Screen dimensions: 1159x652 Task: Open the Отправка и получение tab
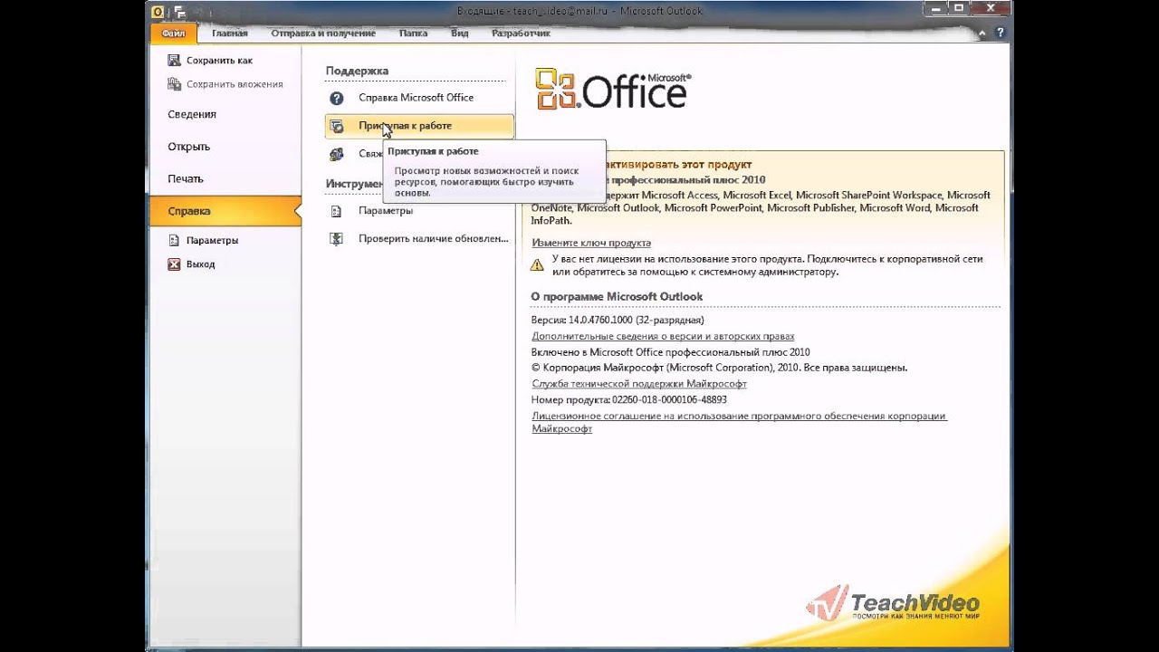click(323, 34)
